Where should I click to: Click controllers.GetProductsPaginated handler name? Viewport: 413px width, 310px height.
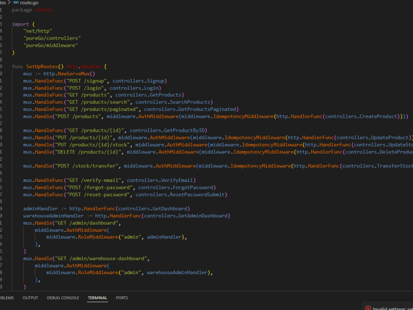point(190,109)
